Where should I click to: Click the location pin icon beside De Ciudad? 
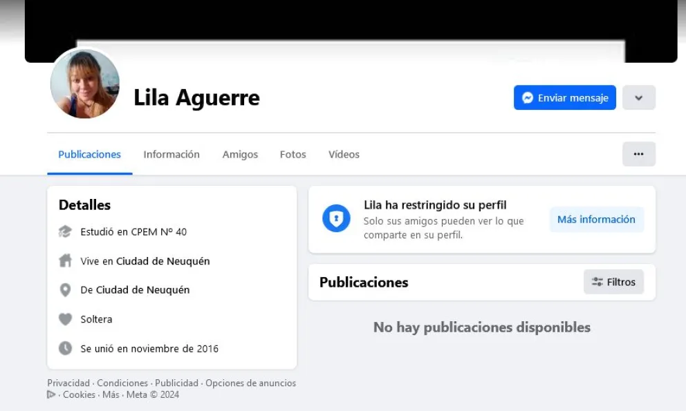66,290
